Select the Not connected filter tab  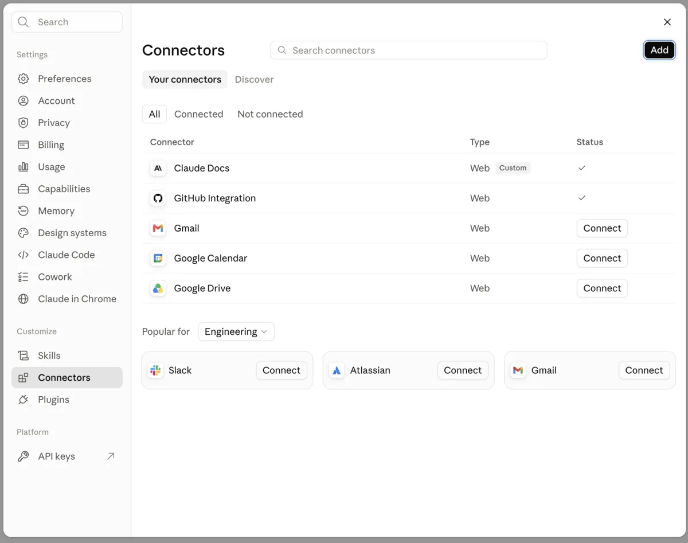[x=270, y=114]
